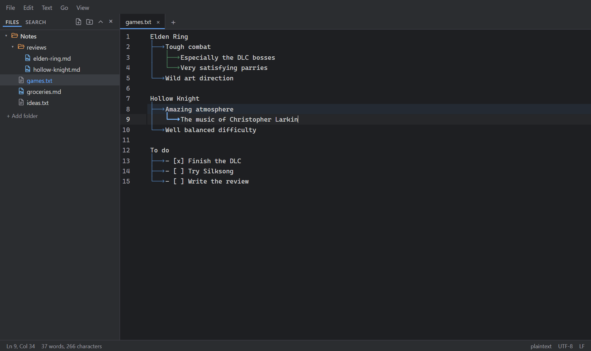Click the Ln 9, Col 34 status indicator
591x351 pixels.
(21, 346)
